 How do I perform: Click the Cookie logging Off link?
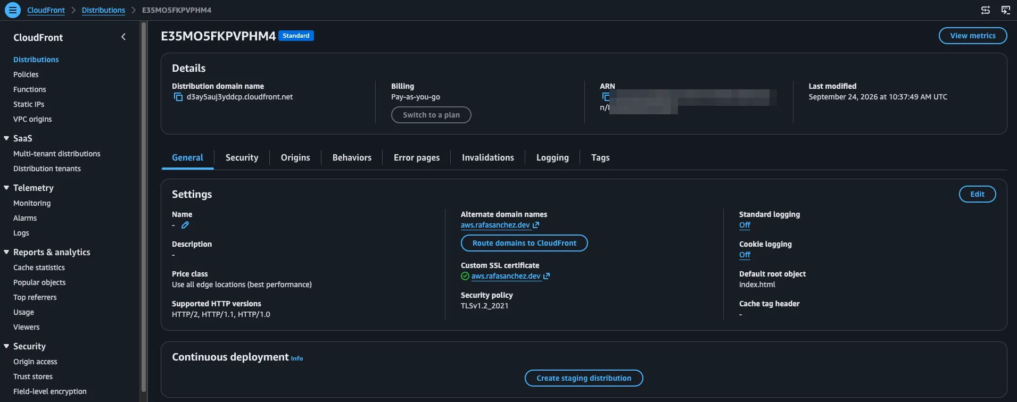point(745,255)
